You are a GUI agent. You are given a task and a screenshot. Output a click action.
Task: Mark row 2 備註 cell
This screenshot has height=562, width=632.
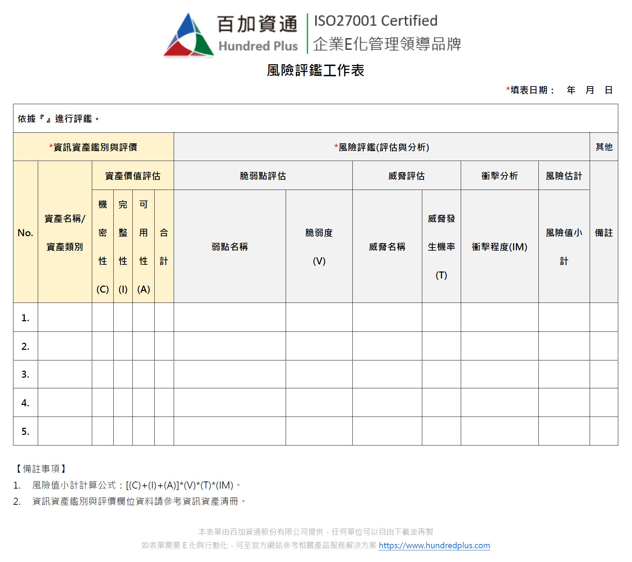[x=604, y=346]
